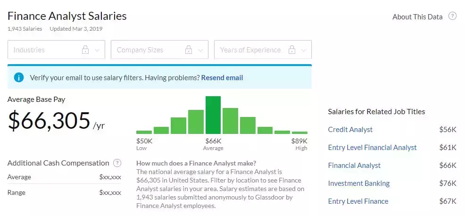Click the leftmost histogram bar above $50K
The height and width of the screenshot is (216, 465).
(x=144, y=132)
